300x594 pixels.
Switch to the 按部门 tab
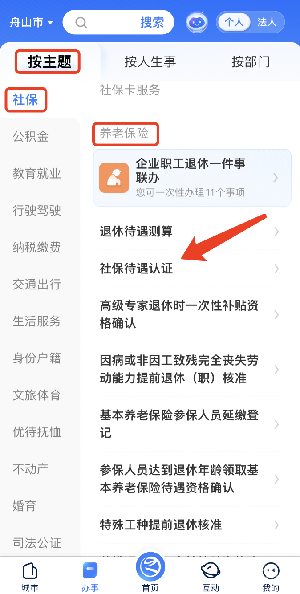(x=251, y=62)
